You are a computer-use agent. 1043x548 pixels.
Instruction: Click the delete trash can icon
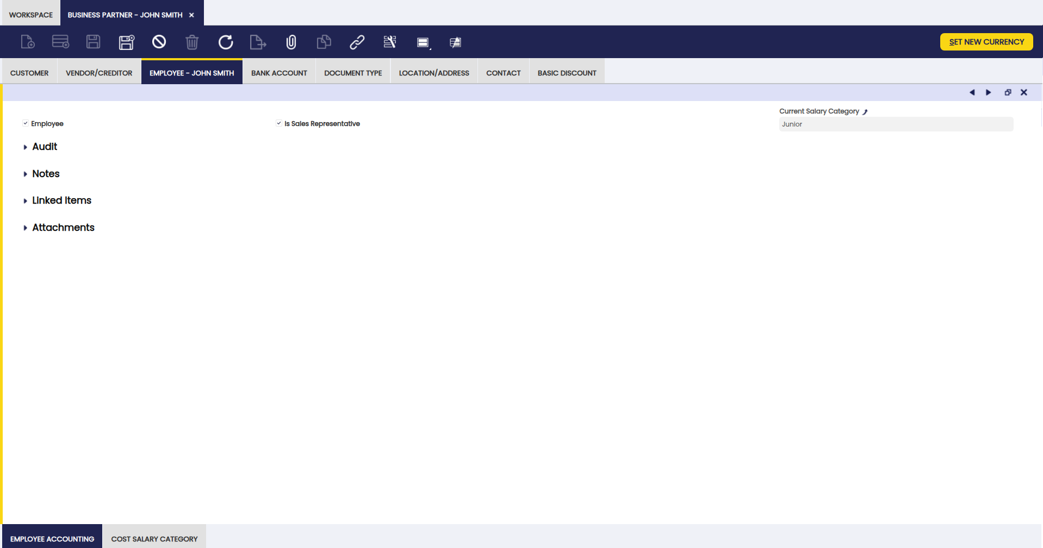(x=192, y=42)
